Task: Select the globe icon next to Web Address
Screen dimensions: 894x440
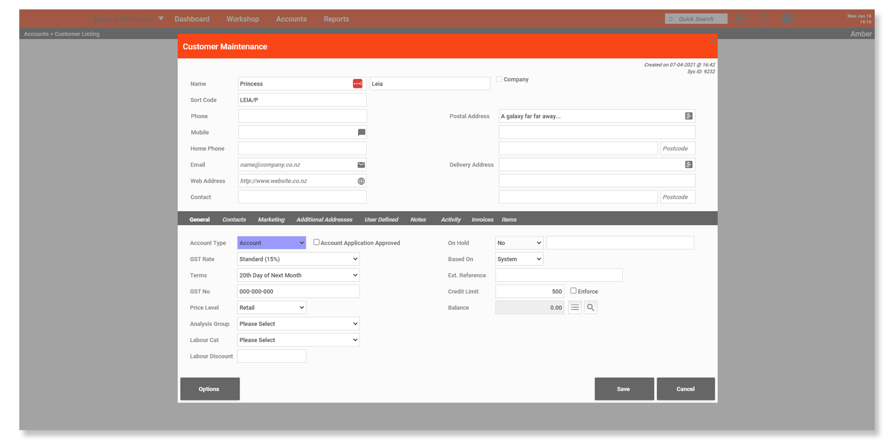Action: tap(361, 181)
